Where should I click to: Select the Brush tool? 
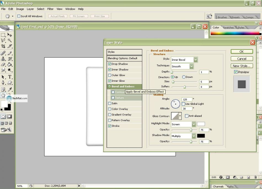point(10,53)
